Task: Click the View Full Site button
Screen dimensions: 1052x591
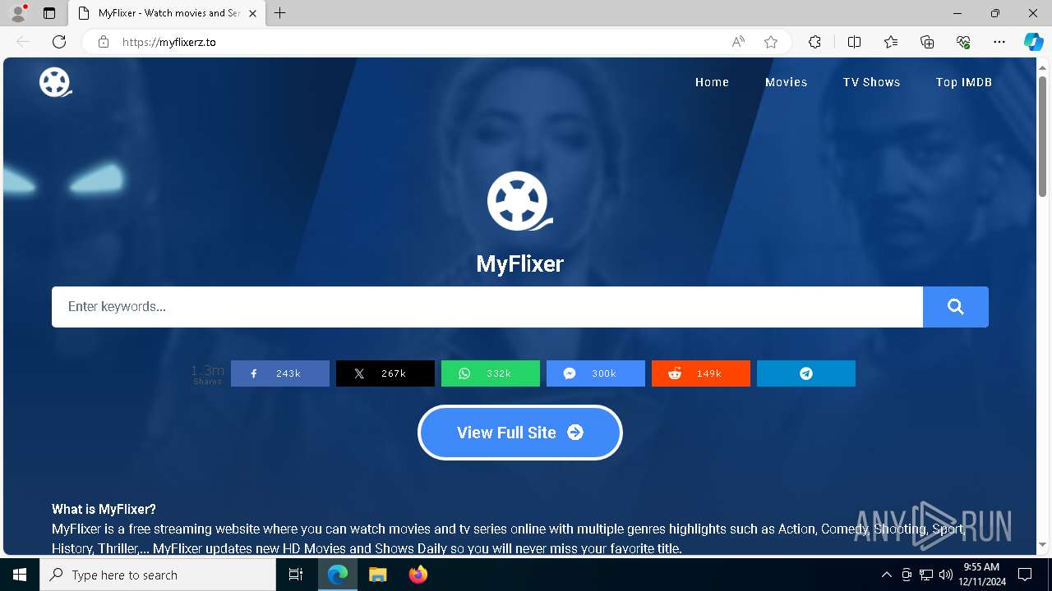Action: 520,433
